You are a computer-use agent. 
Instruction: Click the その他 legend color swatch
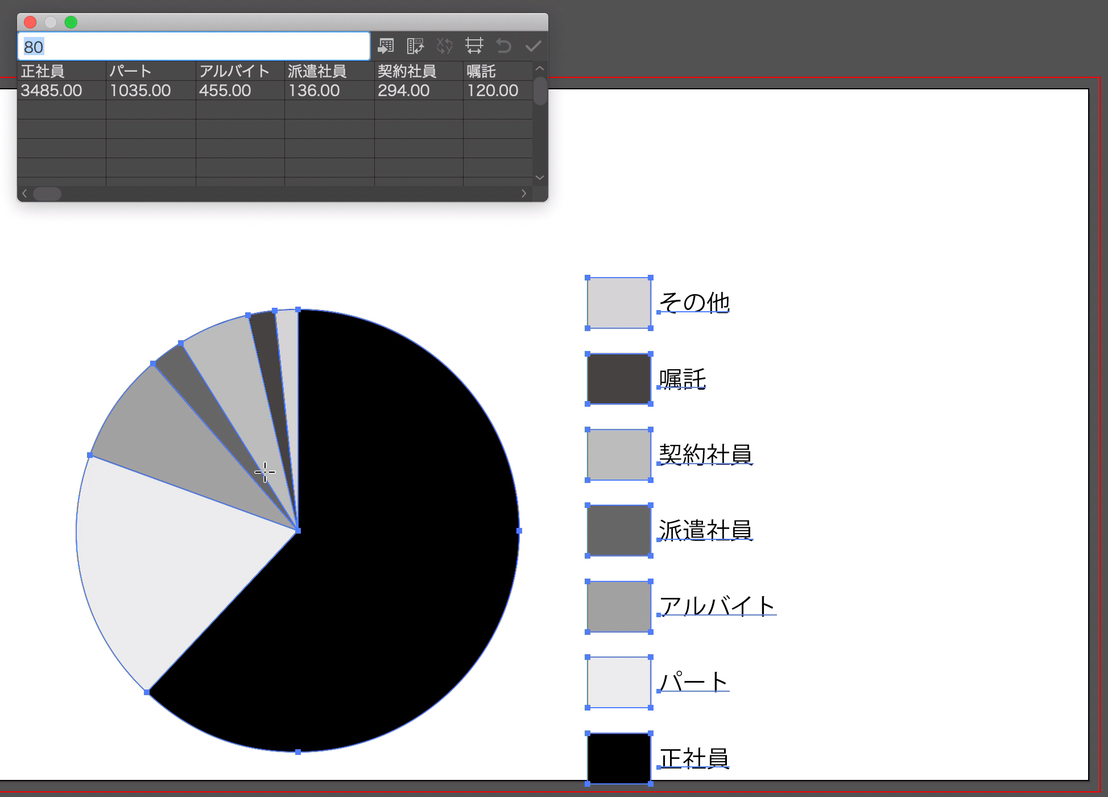[x=619, y=303]
